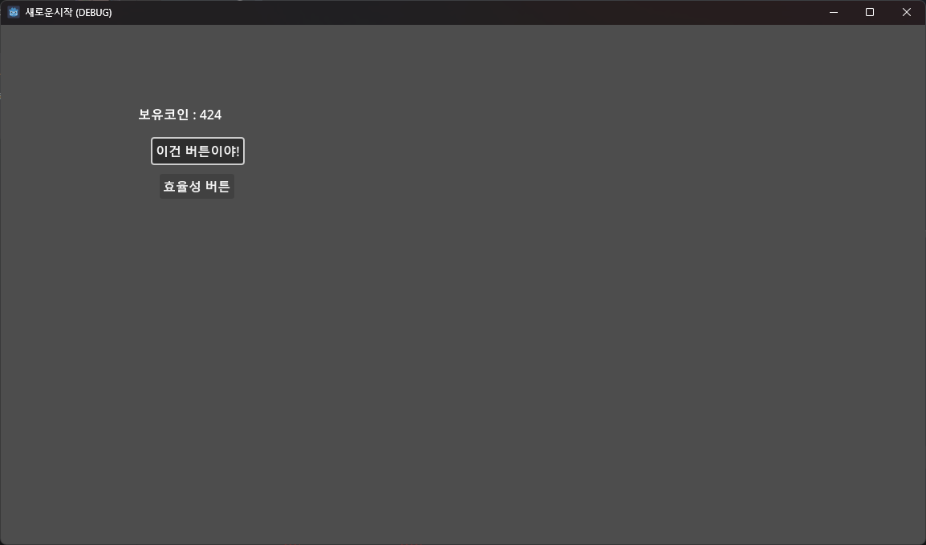Close the 새로운시작 (DEBUG) window
This screenshot has width=926, height=545.
click(x=907, y=12)
